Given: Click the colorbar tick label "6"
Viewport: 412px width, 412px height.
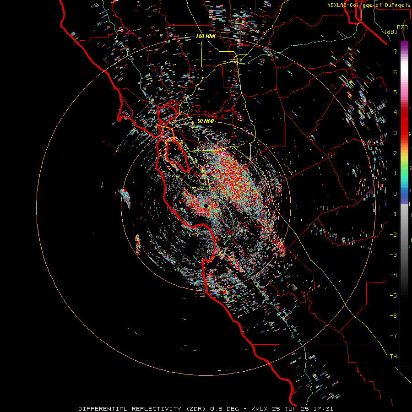Looking at the screenshot, I should [x=395, y=72].
